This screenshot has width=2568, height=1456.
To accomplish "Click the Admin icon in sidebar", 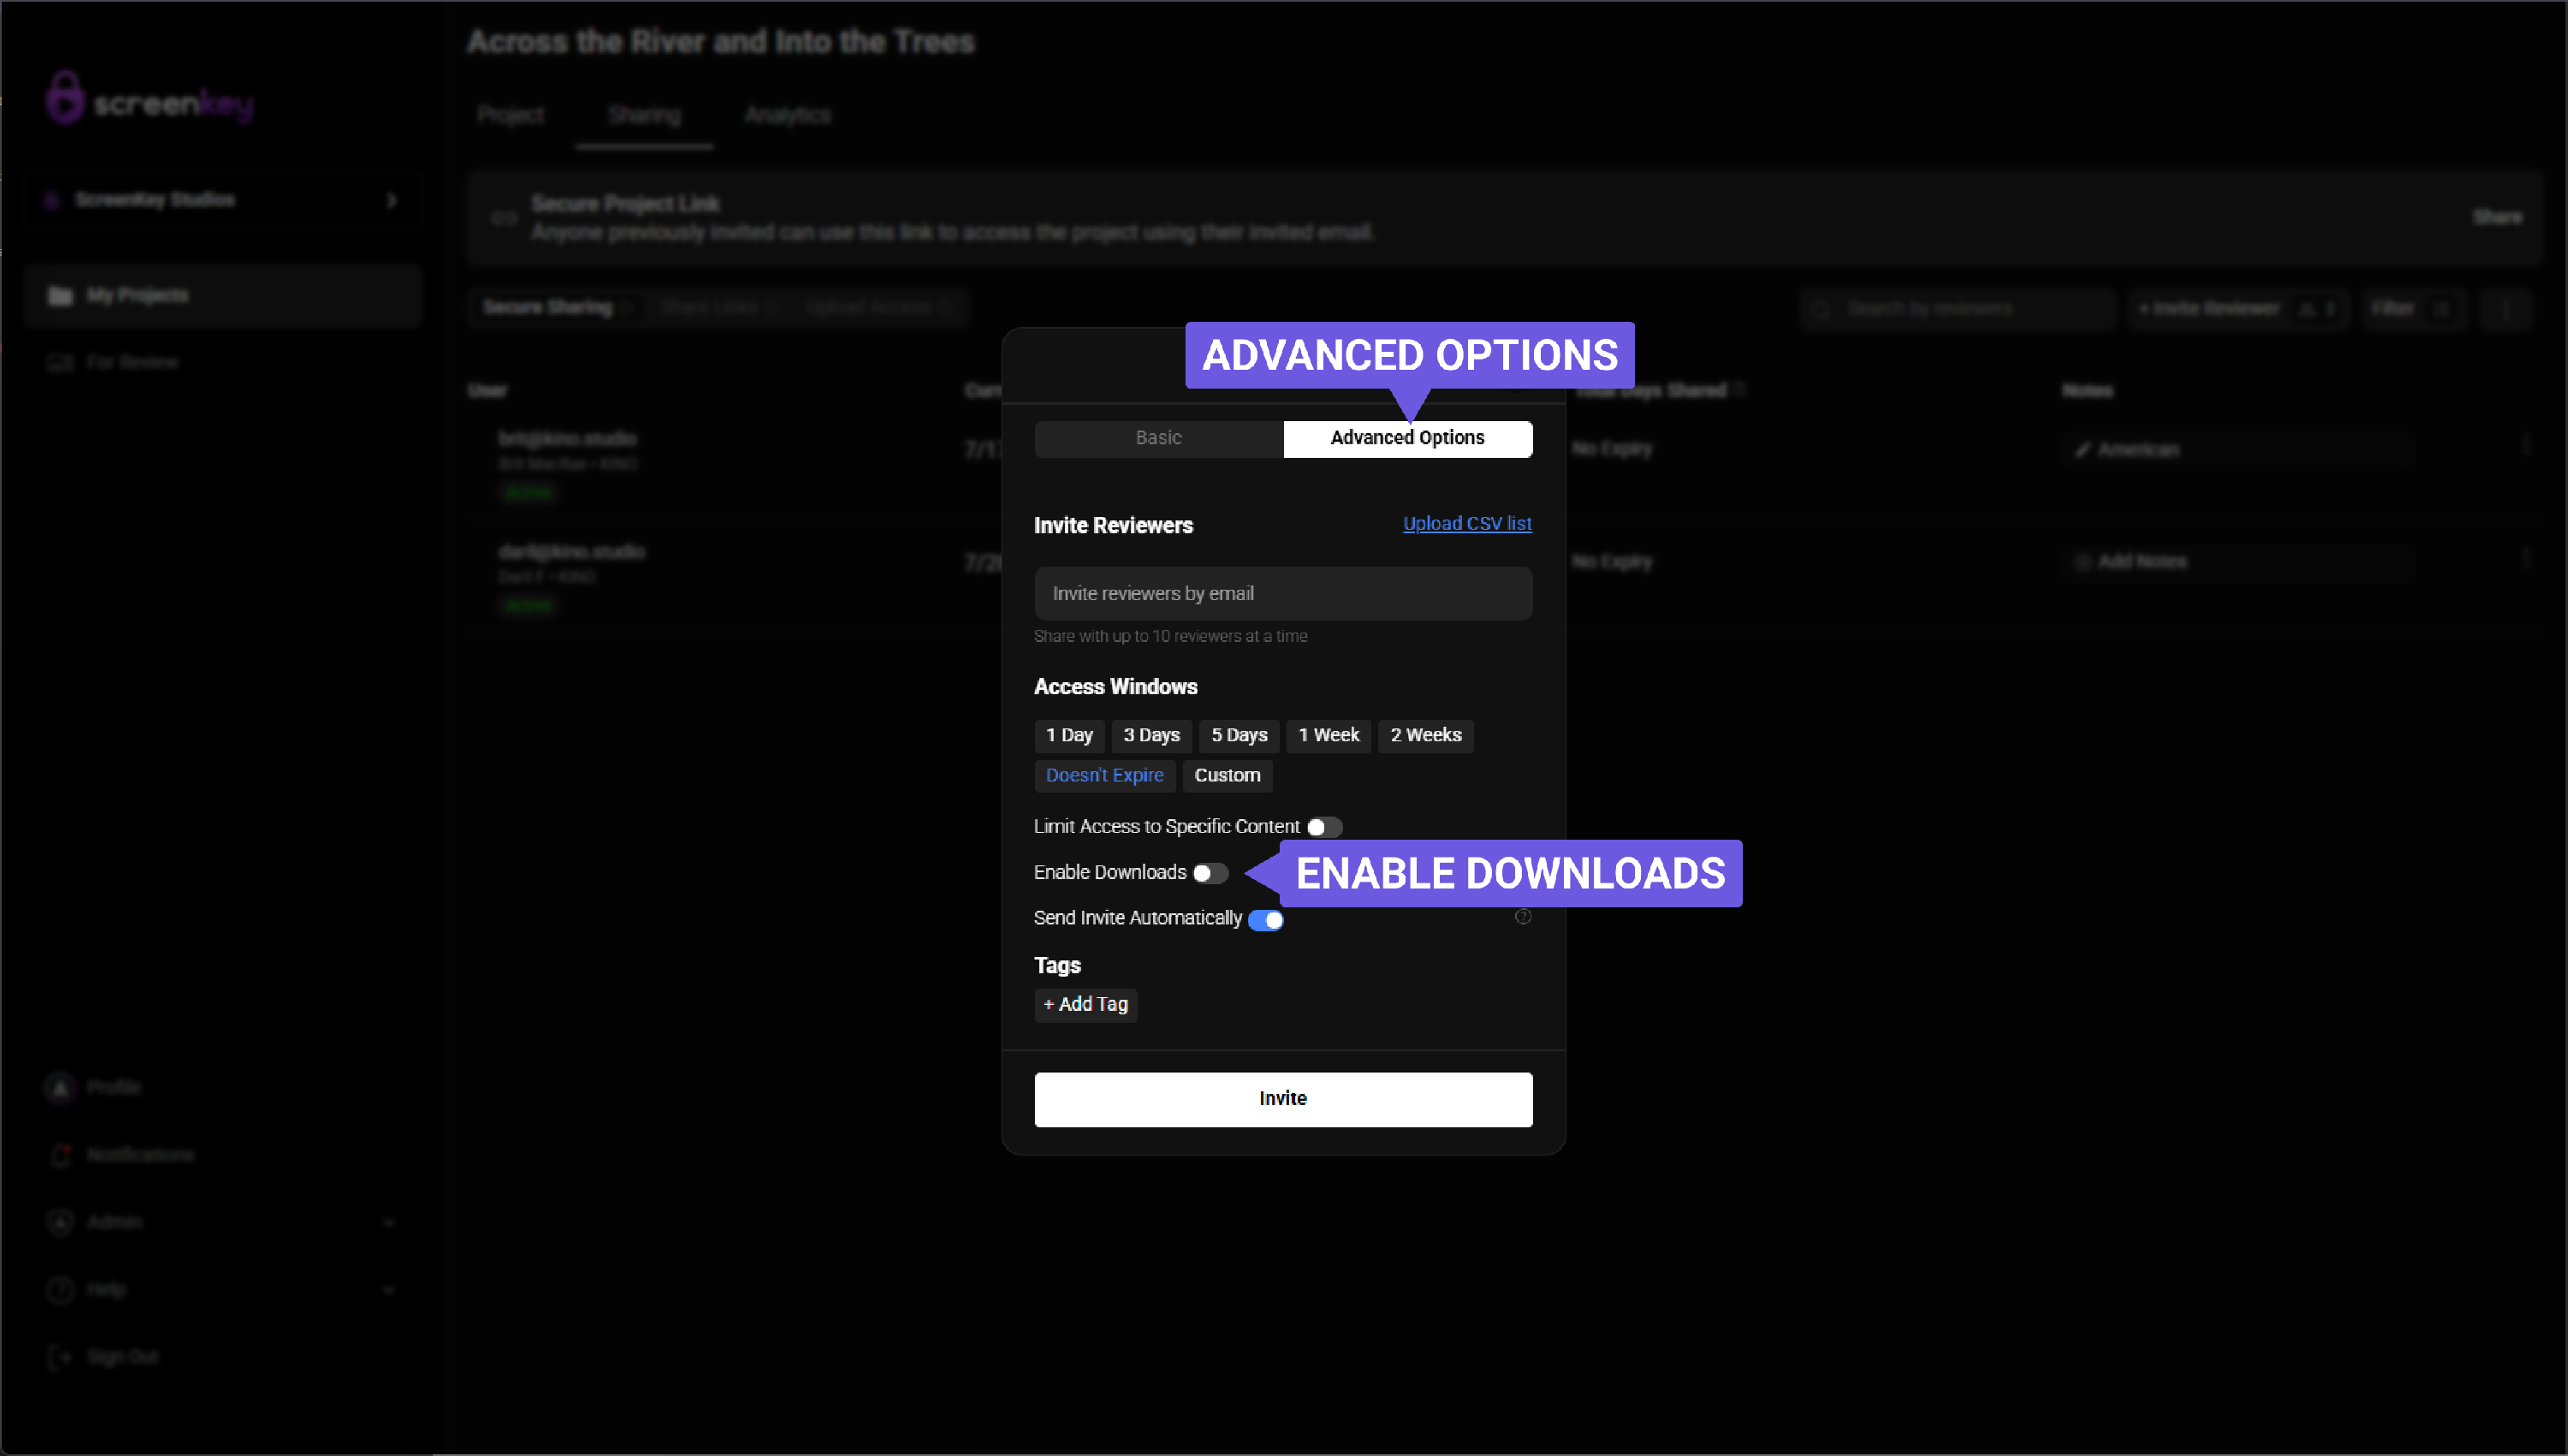I will [60, 1222].
